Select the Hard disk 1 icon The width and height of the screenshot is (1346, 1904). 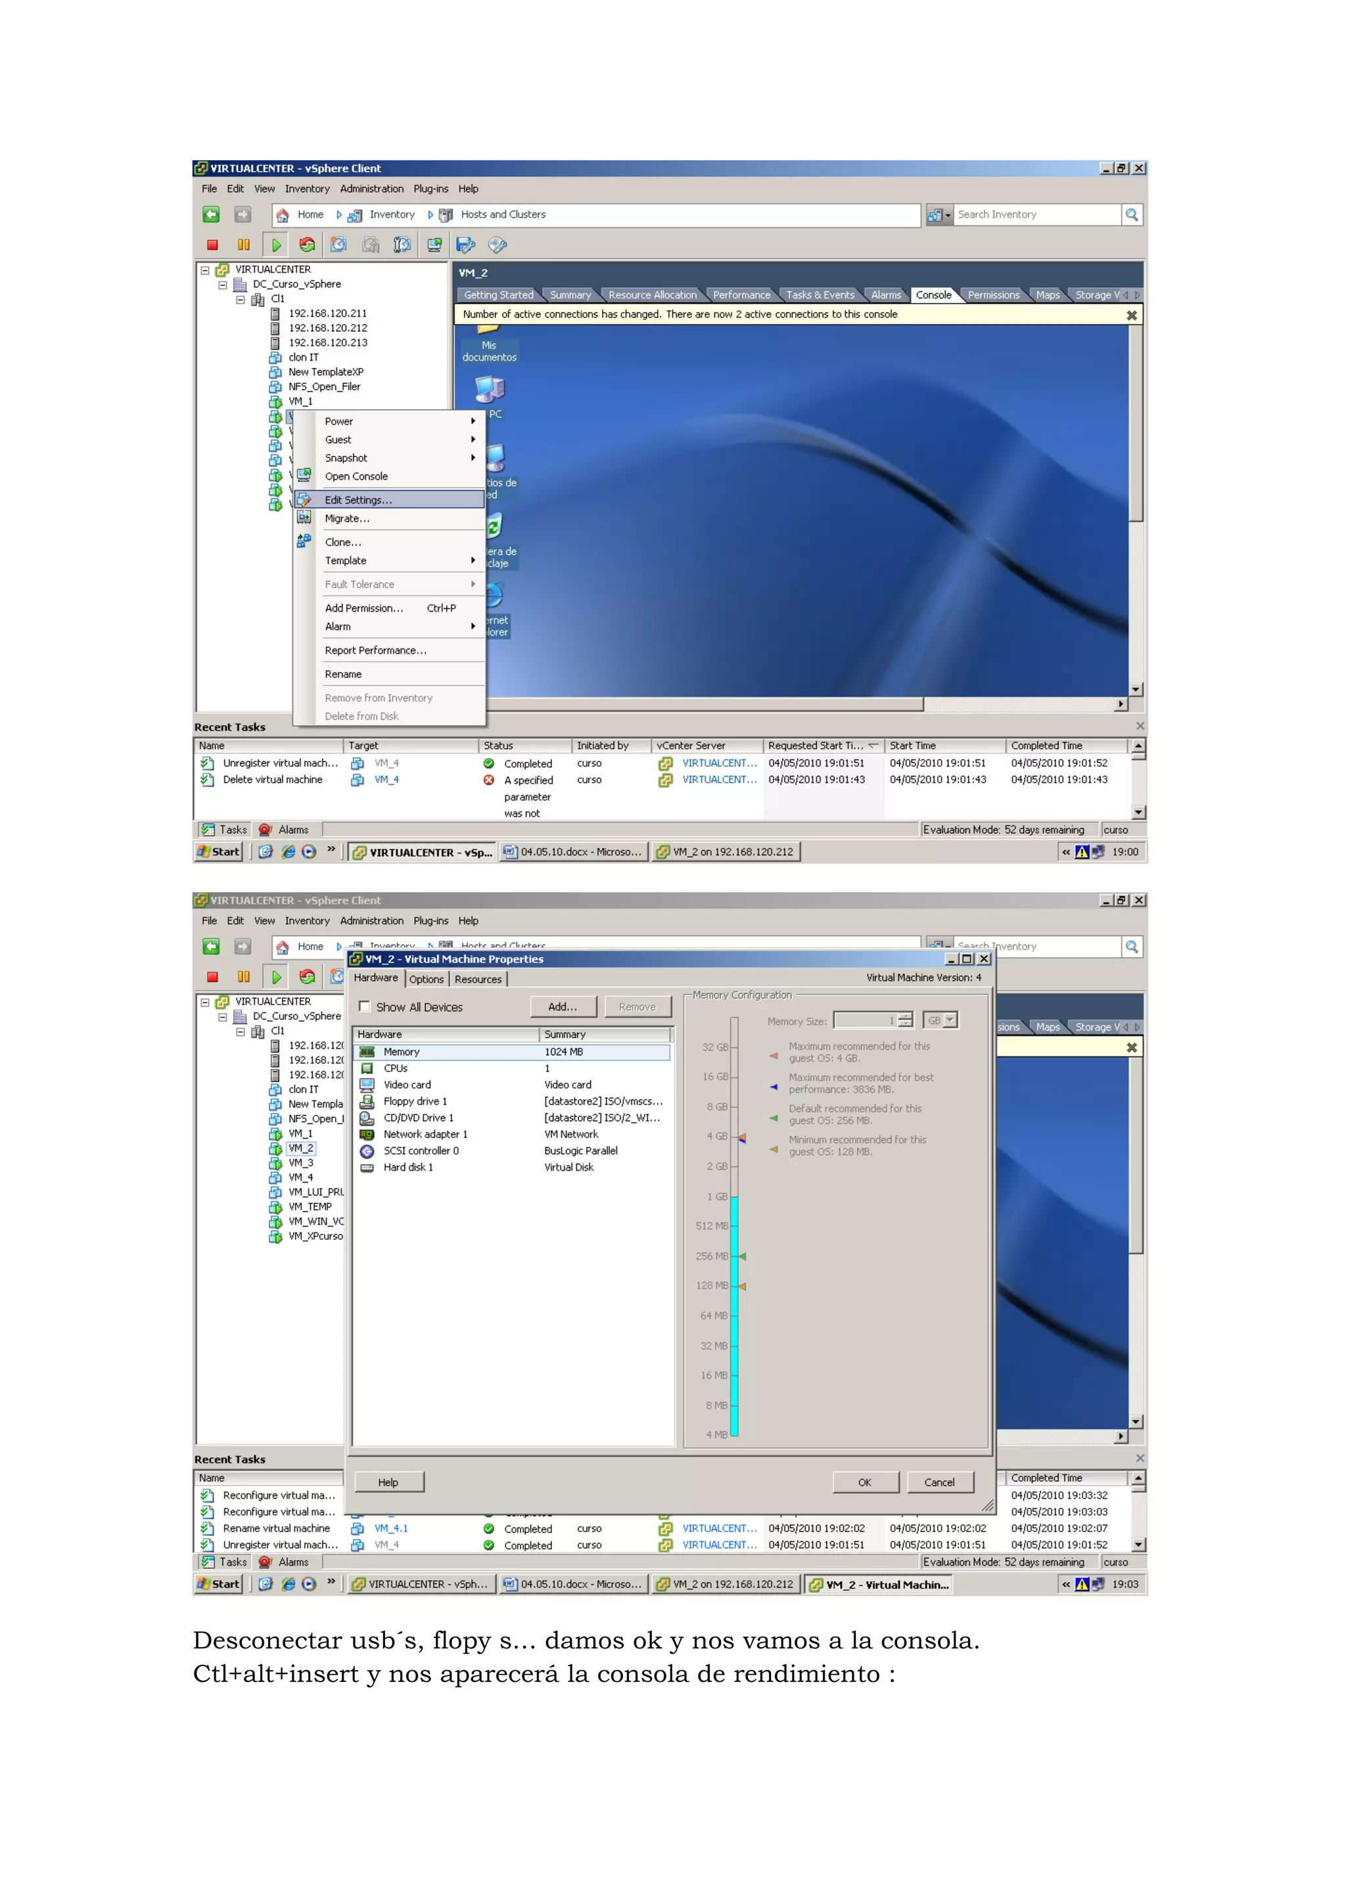367,1167
